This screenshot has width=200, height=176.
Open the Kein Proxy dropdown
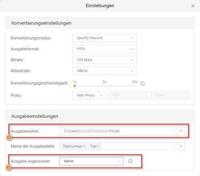coord(89,95)
